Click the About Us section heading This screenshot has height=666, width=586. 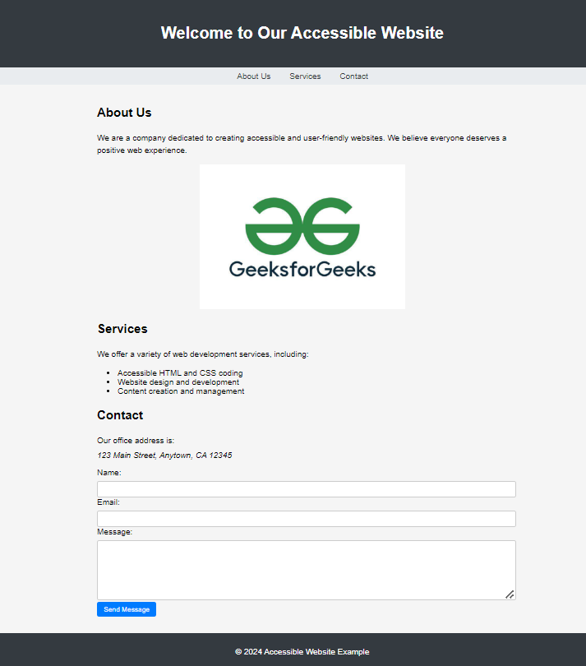[x=124, y=113]
